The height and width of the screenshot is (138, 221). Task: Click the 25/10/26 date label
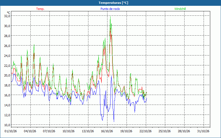(x=164, y=131)
